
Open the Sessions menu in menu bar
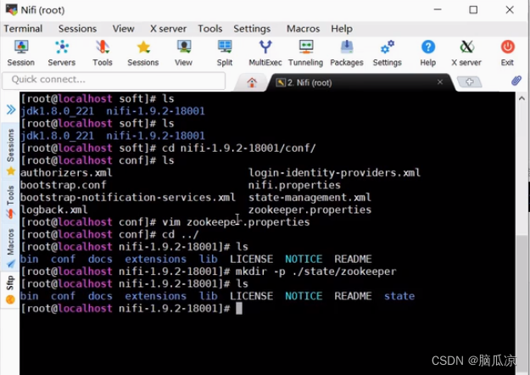[x=77, y=28]
